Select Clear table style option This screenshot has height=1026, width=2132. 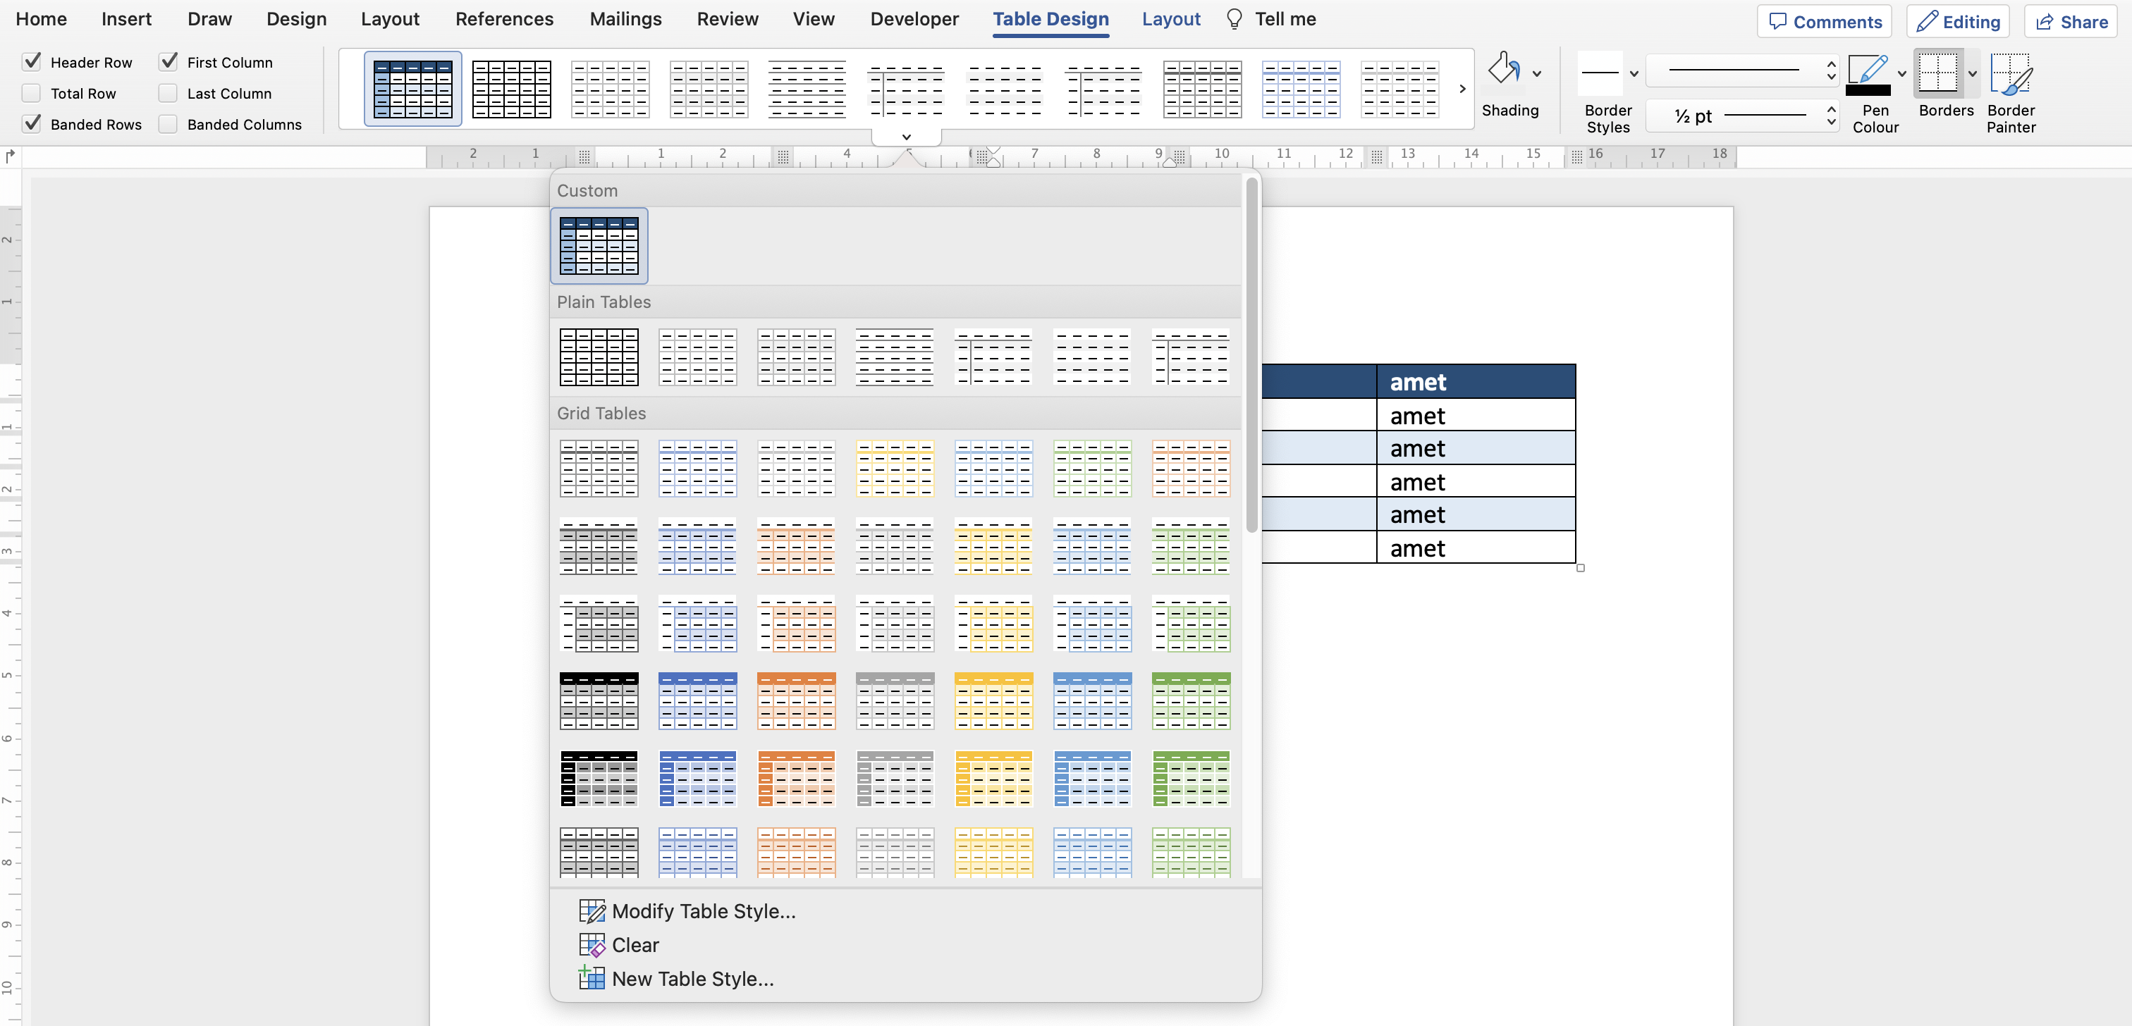tap(634, 944)
